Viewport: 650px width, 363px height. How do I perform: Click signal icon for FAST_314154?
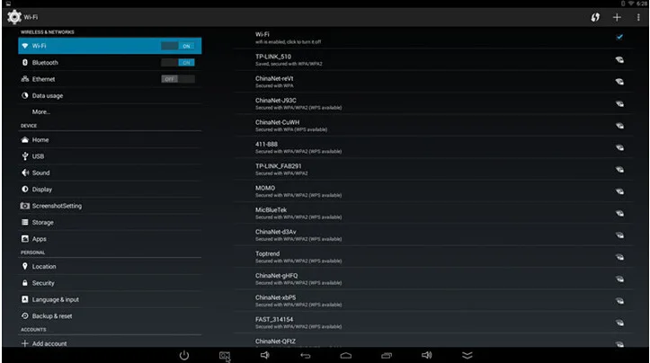tap(619, 323)
